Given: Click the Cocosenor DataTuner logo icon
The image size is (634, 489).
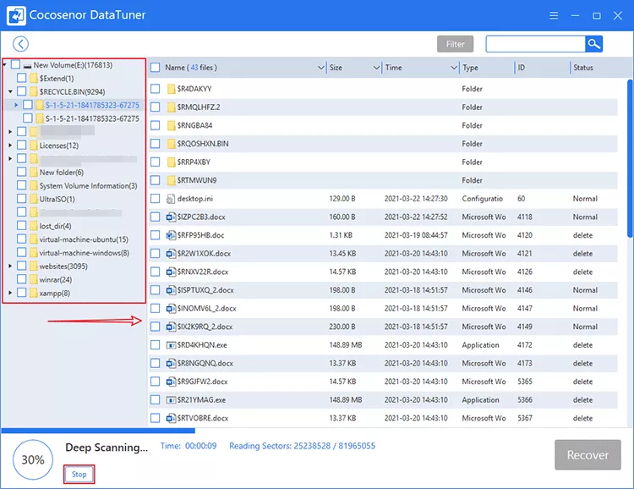Looking at the screenshot, I should tap(17, 15).
